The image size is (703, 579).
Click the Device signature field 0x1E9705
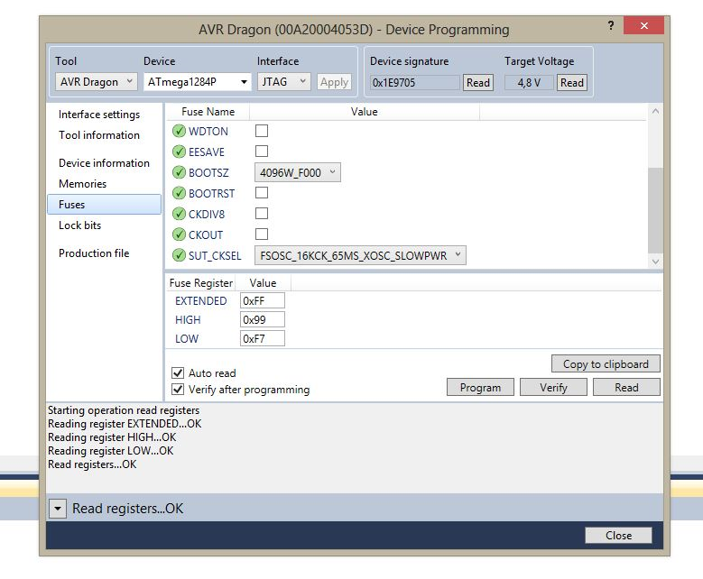pos(415,82)
